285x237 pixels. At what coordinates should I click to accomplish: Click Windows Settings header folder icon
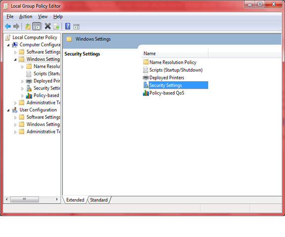pyautogui.click(x=69, y=39)
